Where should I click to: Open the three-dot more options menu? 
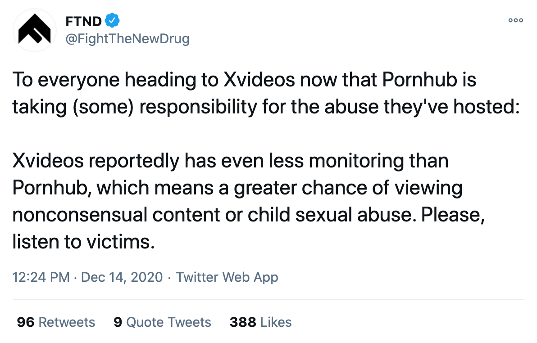pos(515,20)
